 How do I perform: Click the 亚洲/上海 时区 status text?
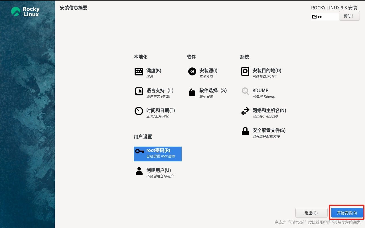158,116
